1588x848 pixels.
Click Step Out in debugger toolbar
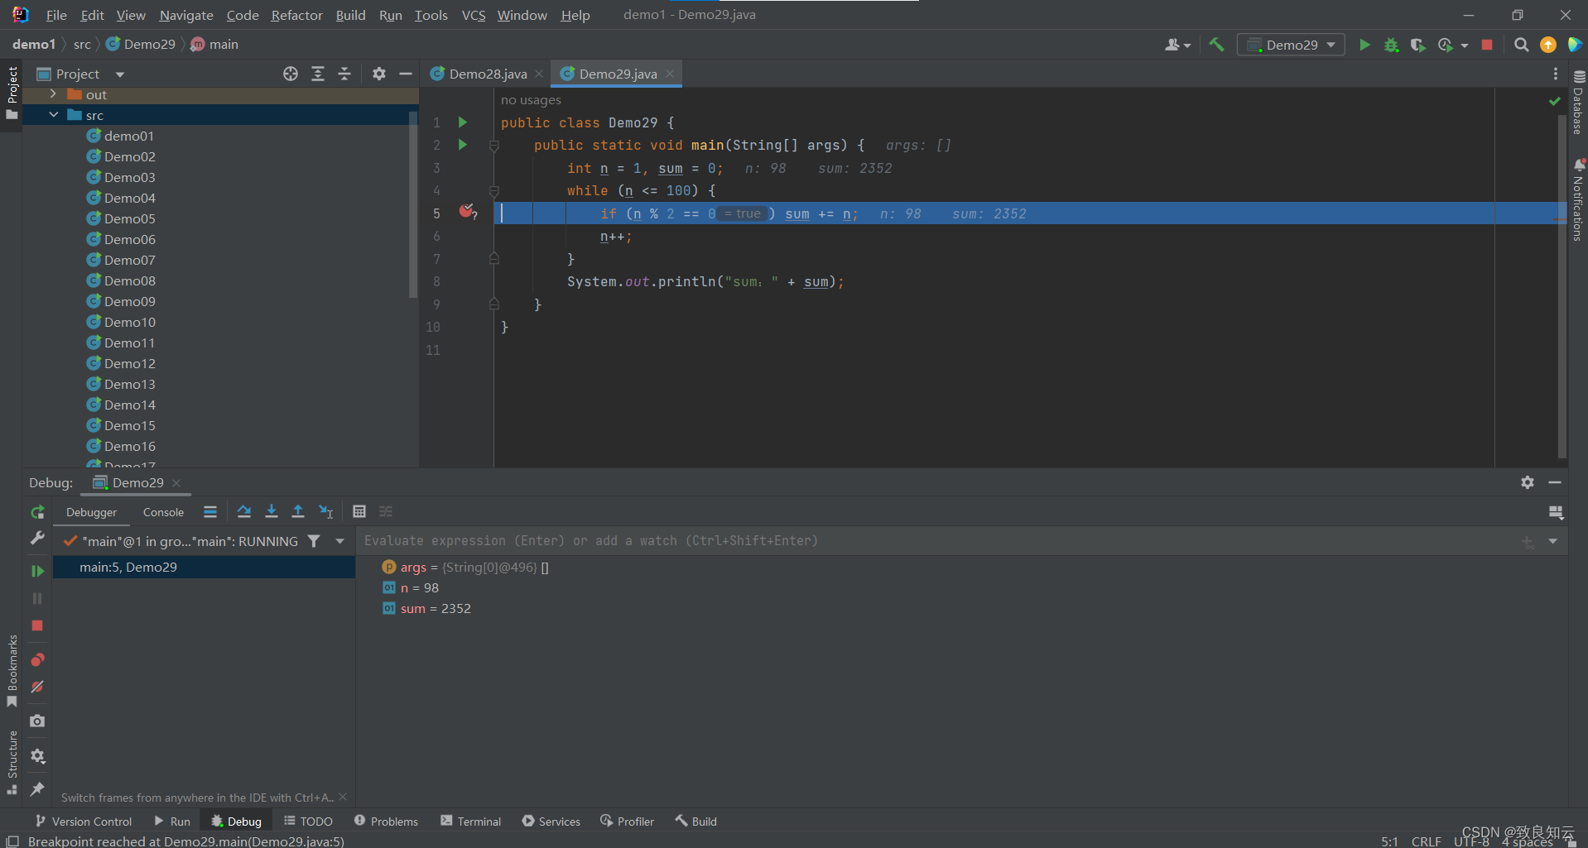(298, 511)
